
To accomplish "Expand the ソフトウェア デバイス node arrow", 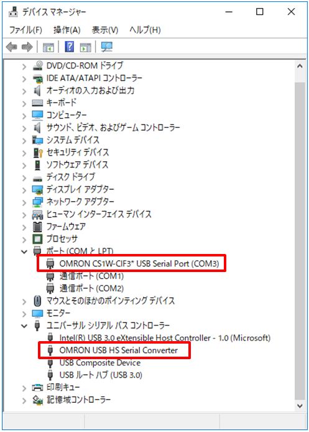I will click(24, 166).
